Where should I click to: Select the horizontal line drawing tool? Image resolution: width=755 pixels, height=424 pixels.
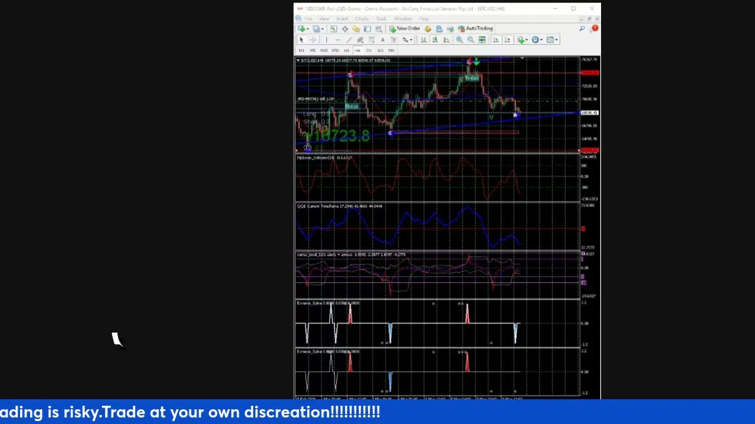pyautogui.click(x=338, y=40)
